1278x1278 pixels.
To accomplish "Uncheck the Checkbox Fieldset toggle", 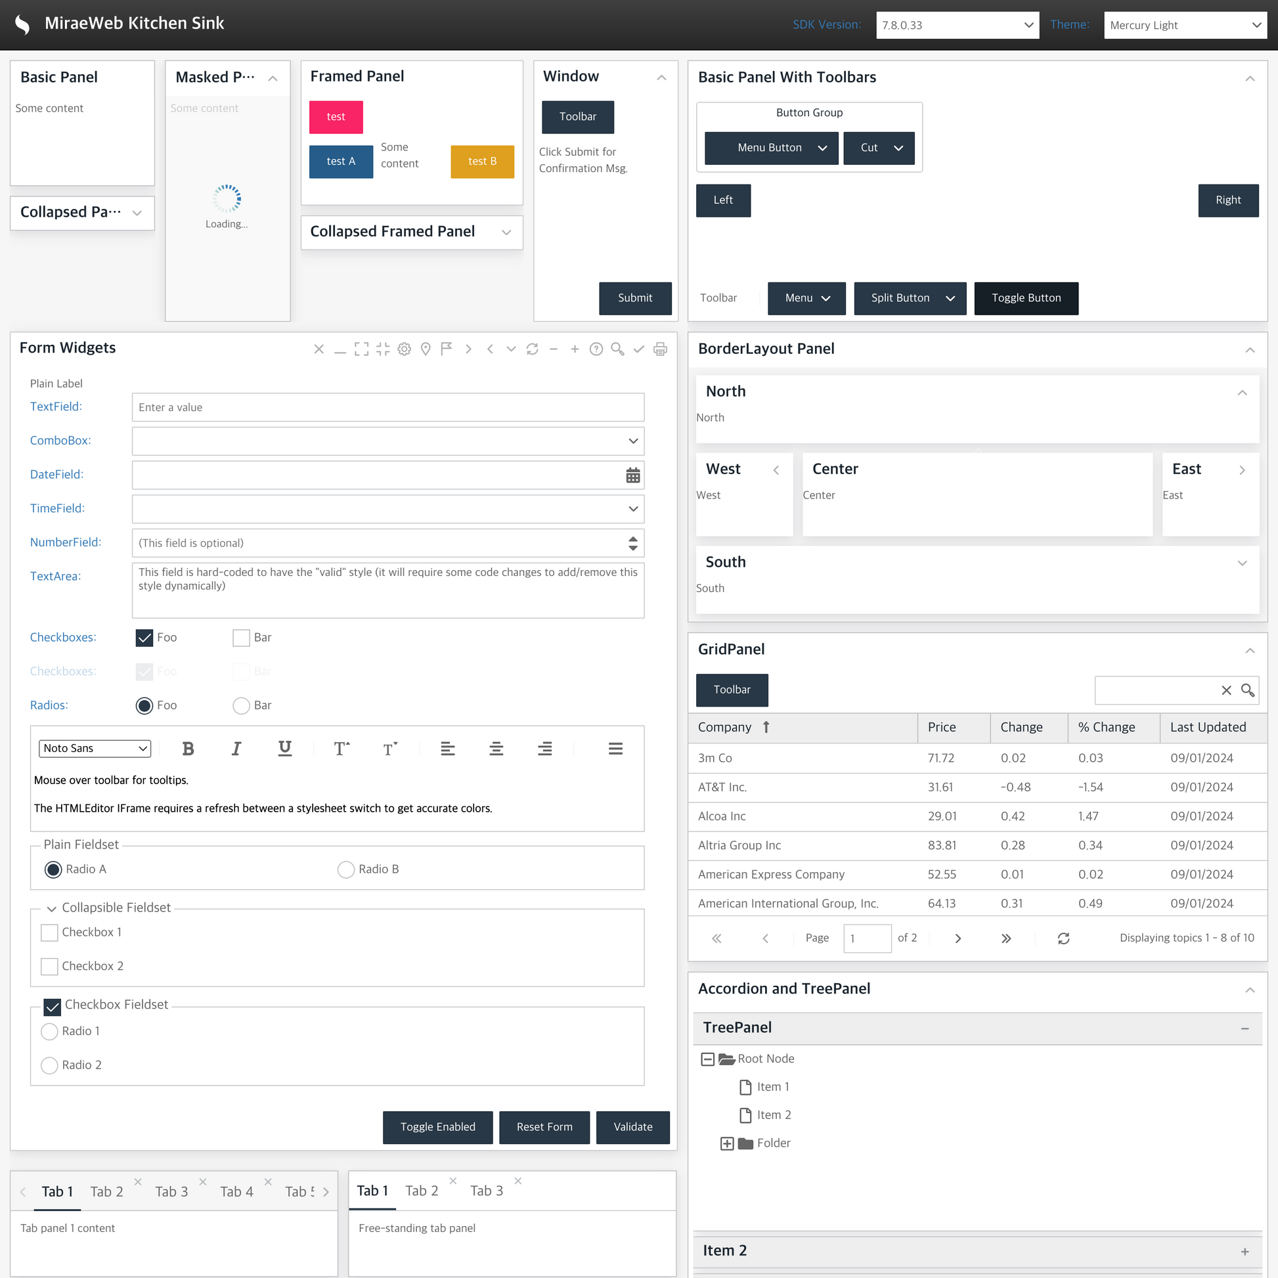I will coord(53,1006).
